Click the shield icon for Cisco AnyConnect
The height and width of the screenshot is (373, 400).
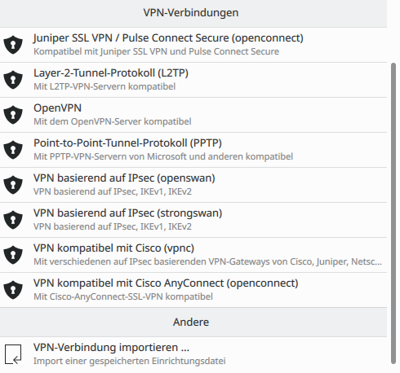click(x=13, y=290)
